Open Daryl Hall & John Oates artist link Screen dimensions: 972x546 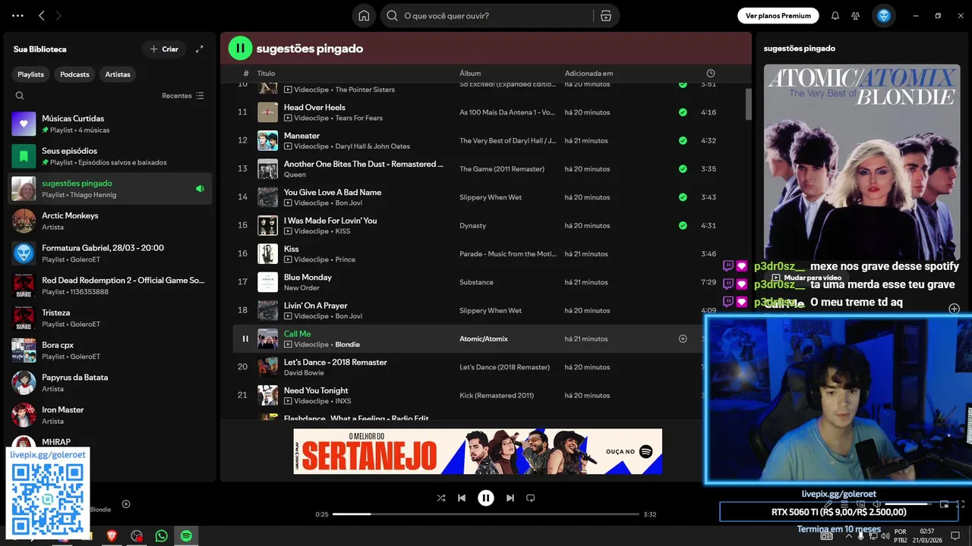coord(373,146)
